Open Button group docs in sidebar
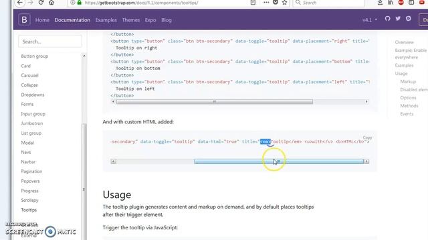The image size is (428, 240). 34,56
